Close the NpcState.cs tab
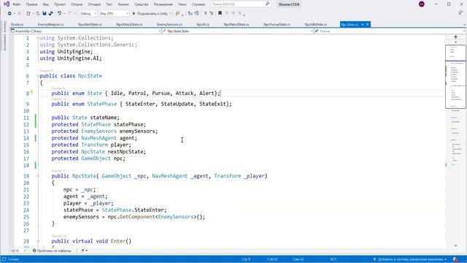The image size is (467, 263). coord(368,24)
